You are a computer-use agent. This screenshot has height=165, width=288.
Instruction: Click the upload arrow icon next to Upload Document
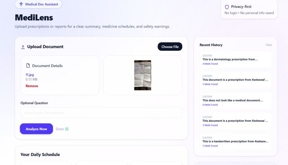[23, 47]
